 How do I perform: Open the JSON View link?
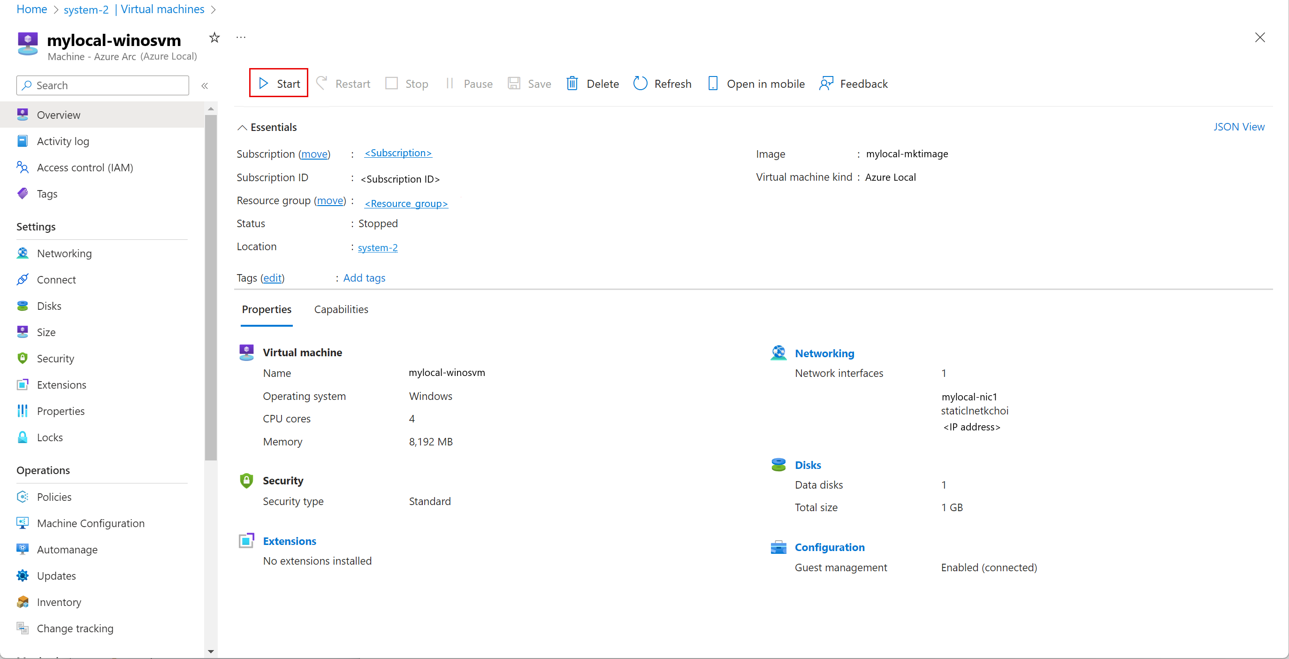[x=1238, y=127]
